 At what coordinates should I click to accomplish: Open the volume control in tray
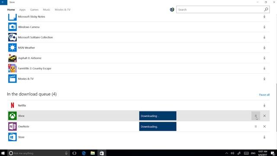coord(232,153)
